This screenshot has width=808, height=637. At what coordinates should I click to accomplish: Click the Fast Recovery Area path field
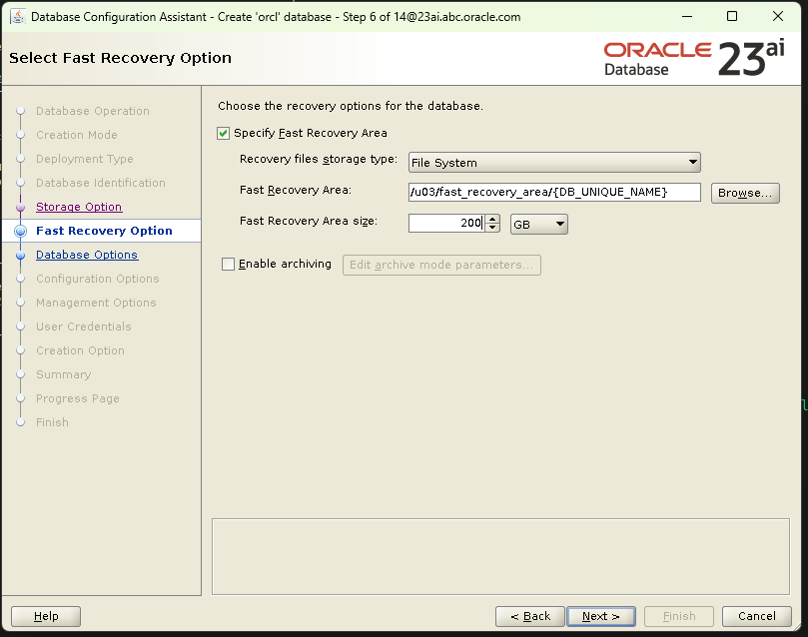554,193
